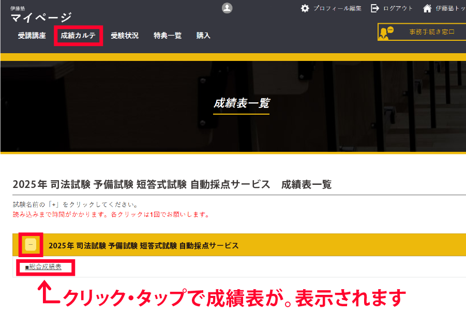Toggle the 2025年 司法試験 自動採点サービス accordion header
Viewport: 466px width, 315px height.
pos(144,246)
